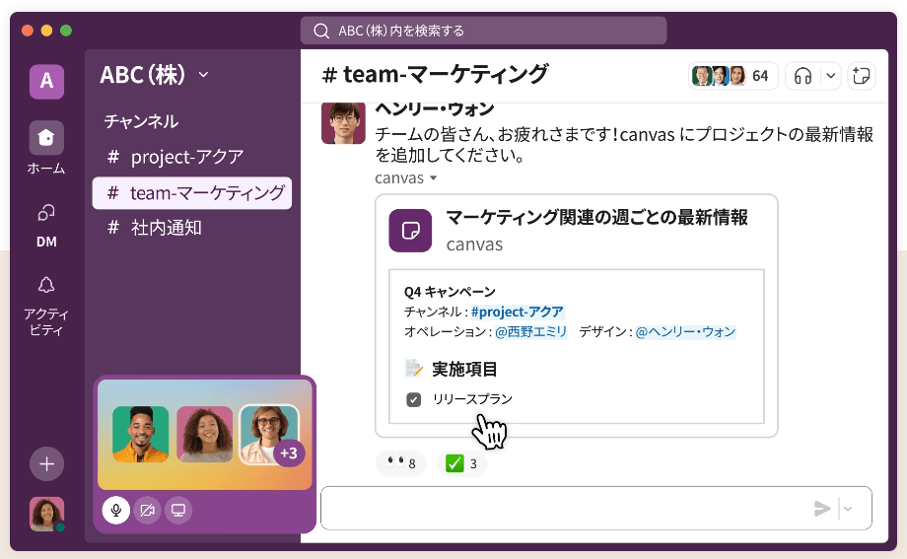View the 64 channel members
This screenshot has width=907, height=559.
coord(733,76)
